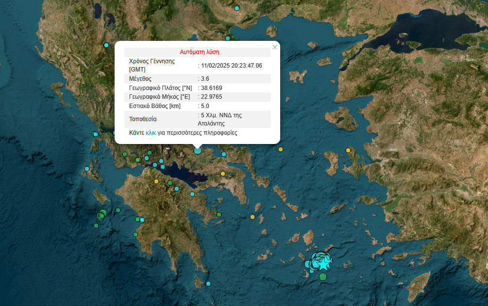Screen dimensions: 488x306
Task: Click the large cyan marker under the popup tip
Action: pos(198,150)
